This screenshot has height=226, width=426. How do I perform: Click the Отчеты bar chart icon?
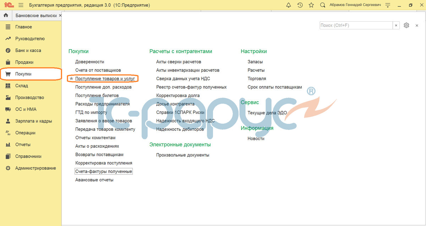8,145
